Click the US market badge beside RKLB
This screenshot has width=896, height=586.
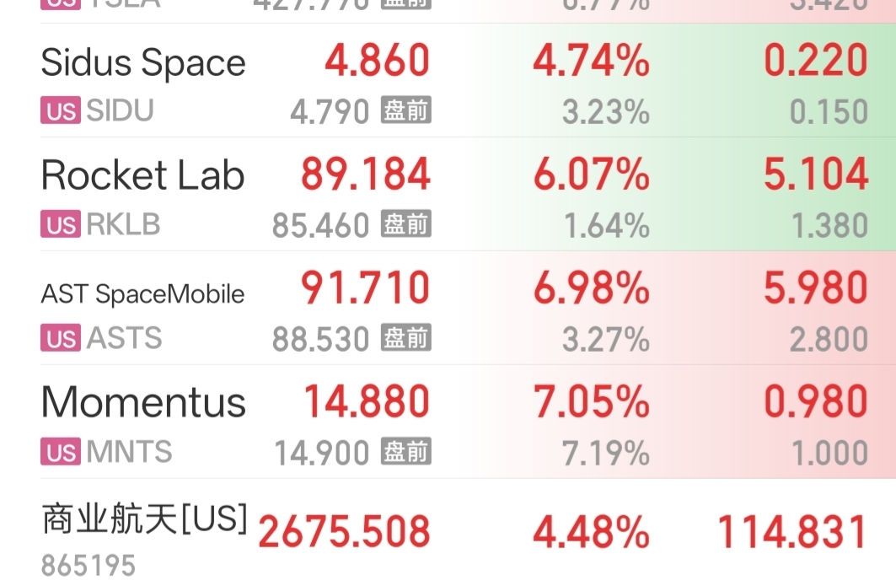pos(61,225)
